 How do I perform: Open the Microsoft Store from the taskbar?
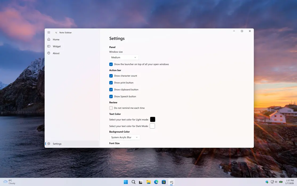[x=164, y=182]
